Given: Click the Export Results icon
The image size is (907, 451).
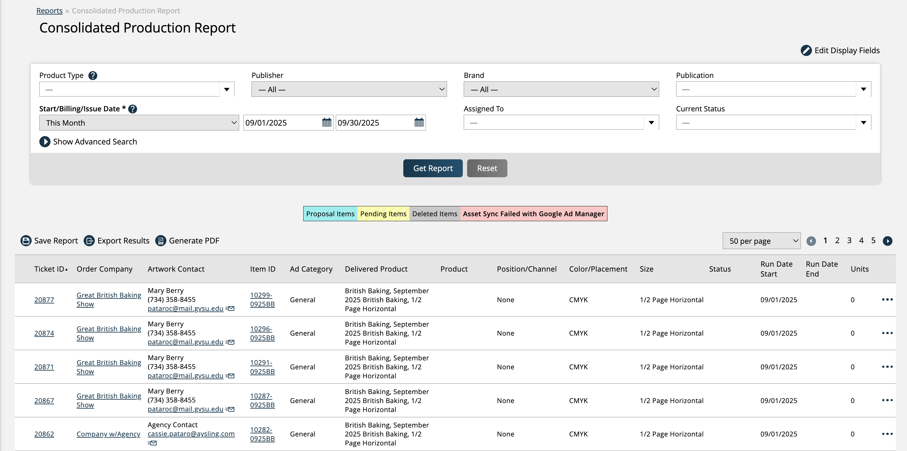Looking at the screenshot, I should pos(89,241).
